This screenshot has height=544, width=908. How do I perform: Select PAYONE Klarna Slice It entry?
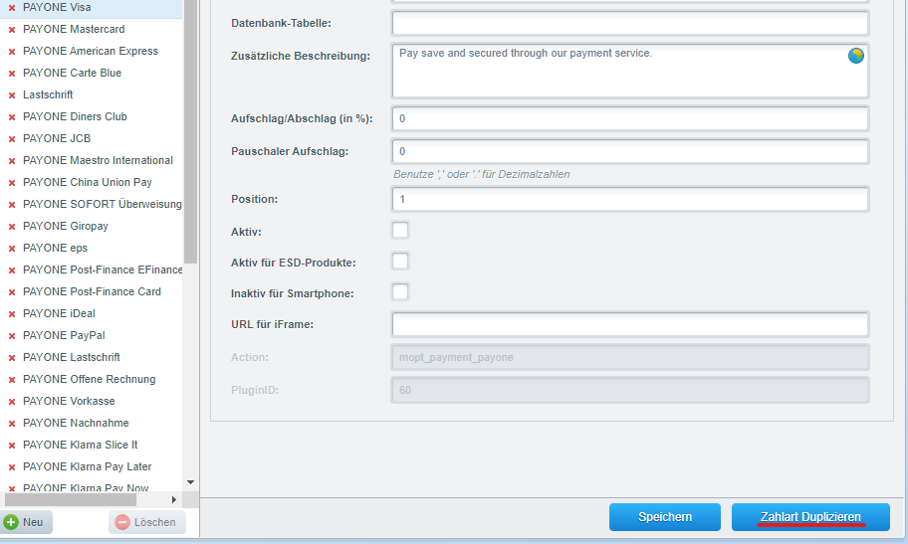[91, 445]
